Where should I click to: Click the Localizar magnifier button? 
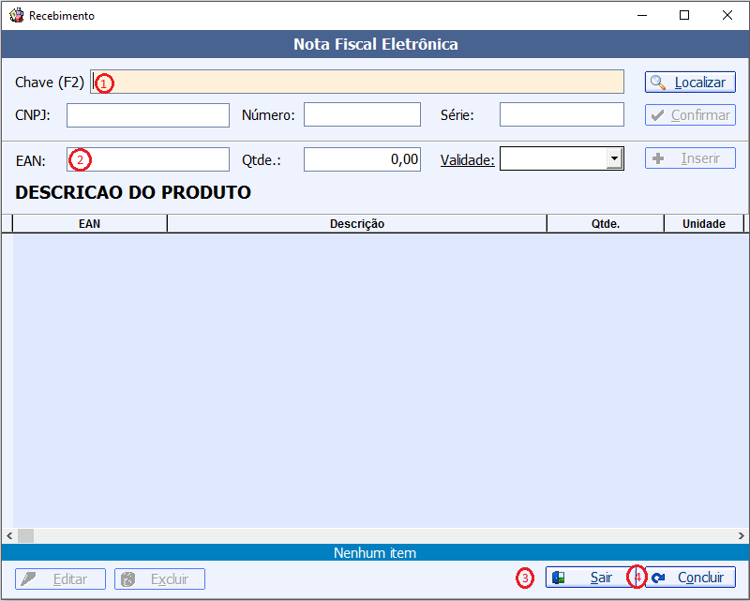click(690, 83)
